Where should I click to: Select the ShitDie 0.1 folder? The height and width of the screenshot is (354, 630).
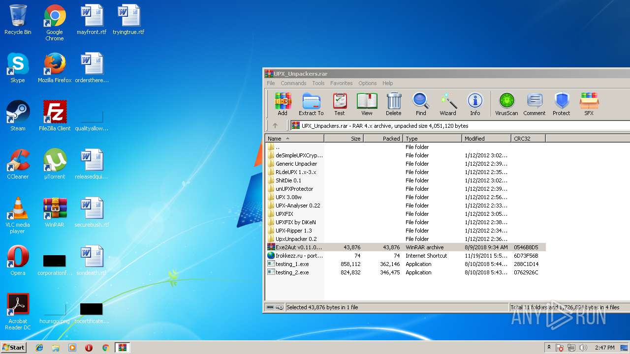(x=405, y=180)
